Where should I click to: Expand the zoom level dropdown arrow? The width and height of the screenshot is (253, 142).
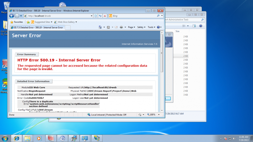click(159, 115)
